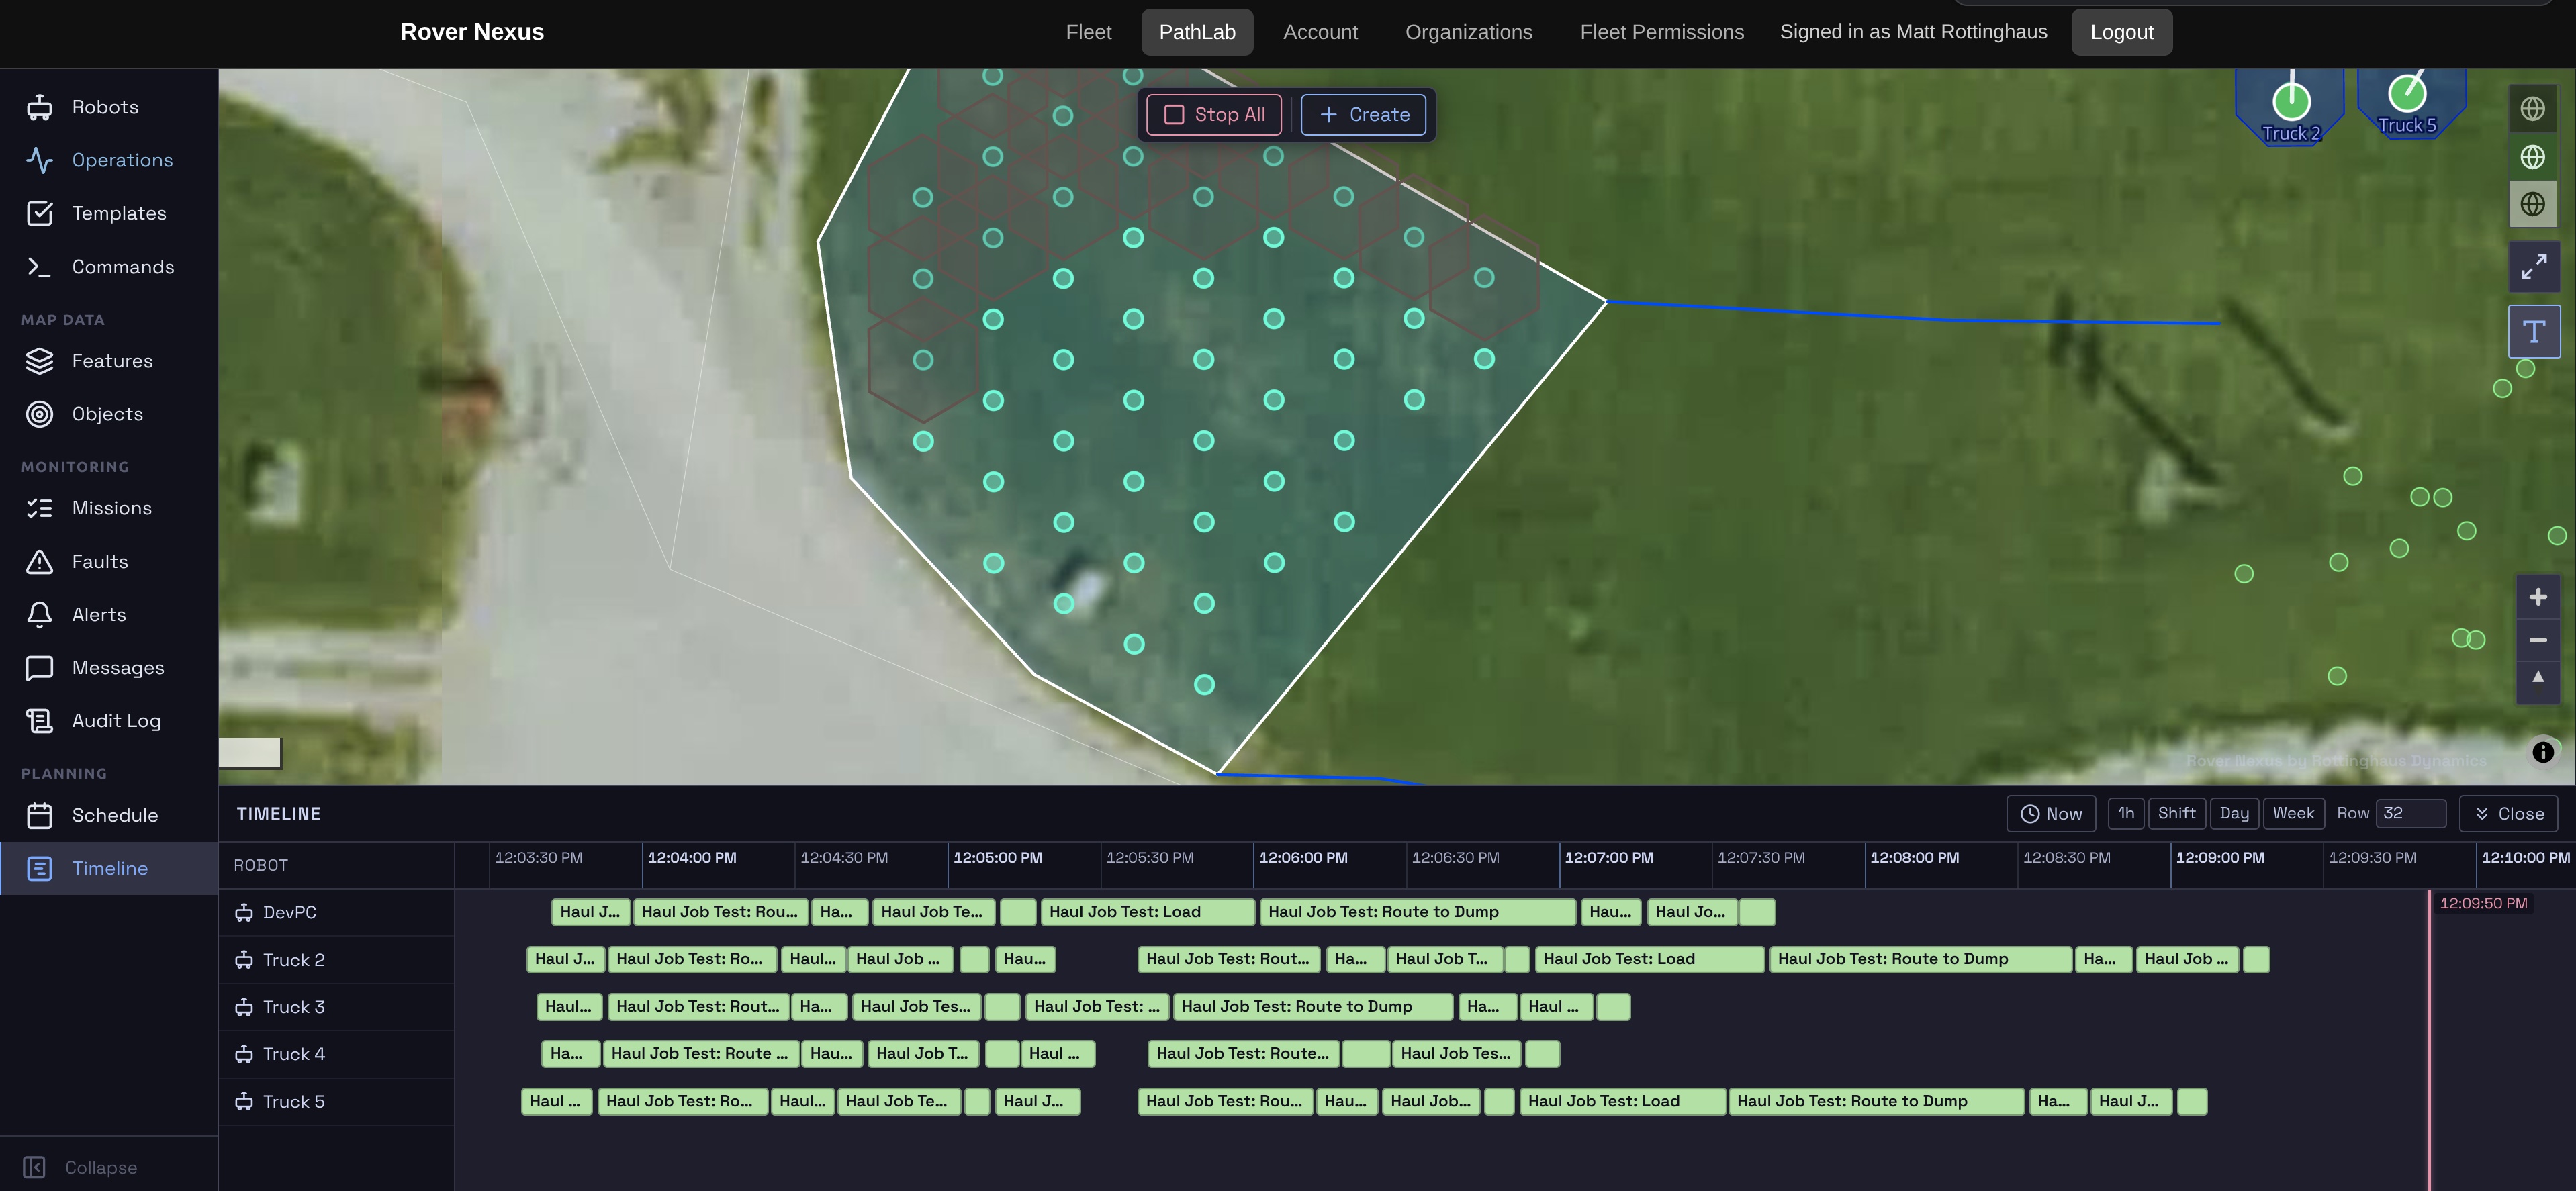This screenshot has height=1191, width=2576.
Task: Open Robots from the sidebar
Action: point(108,107)
